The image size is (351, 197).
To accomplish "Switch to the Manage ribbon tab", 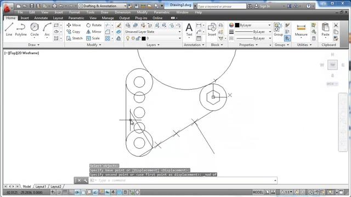I will click(107, 18).
